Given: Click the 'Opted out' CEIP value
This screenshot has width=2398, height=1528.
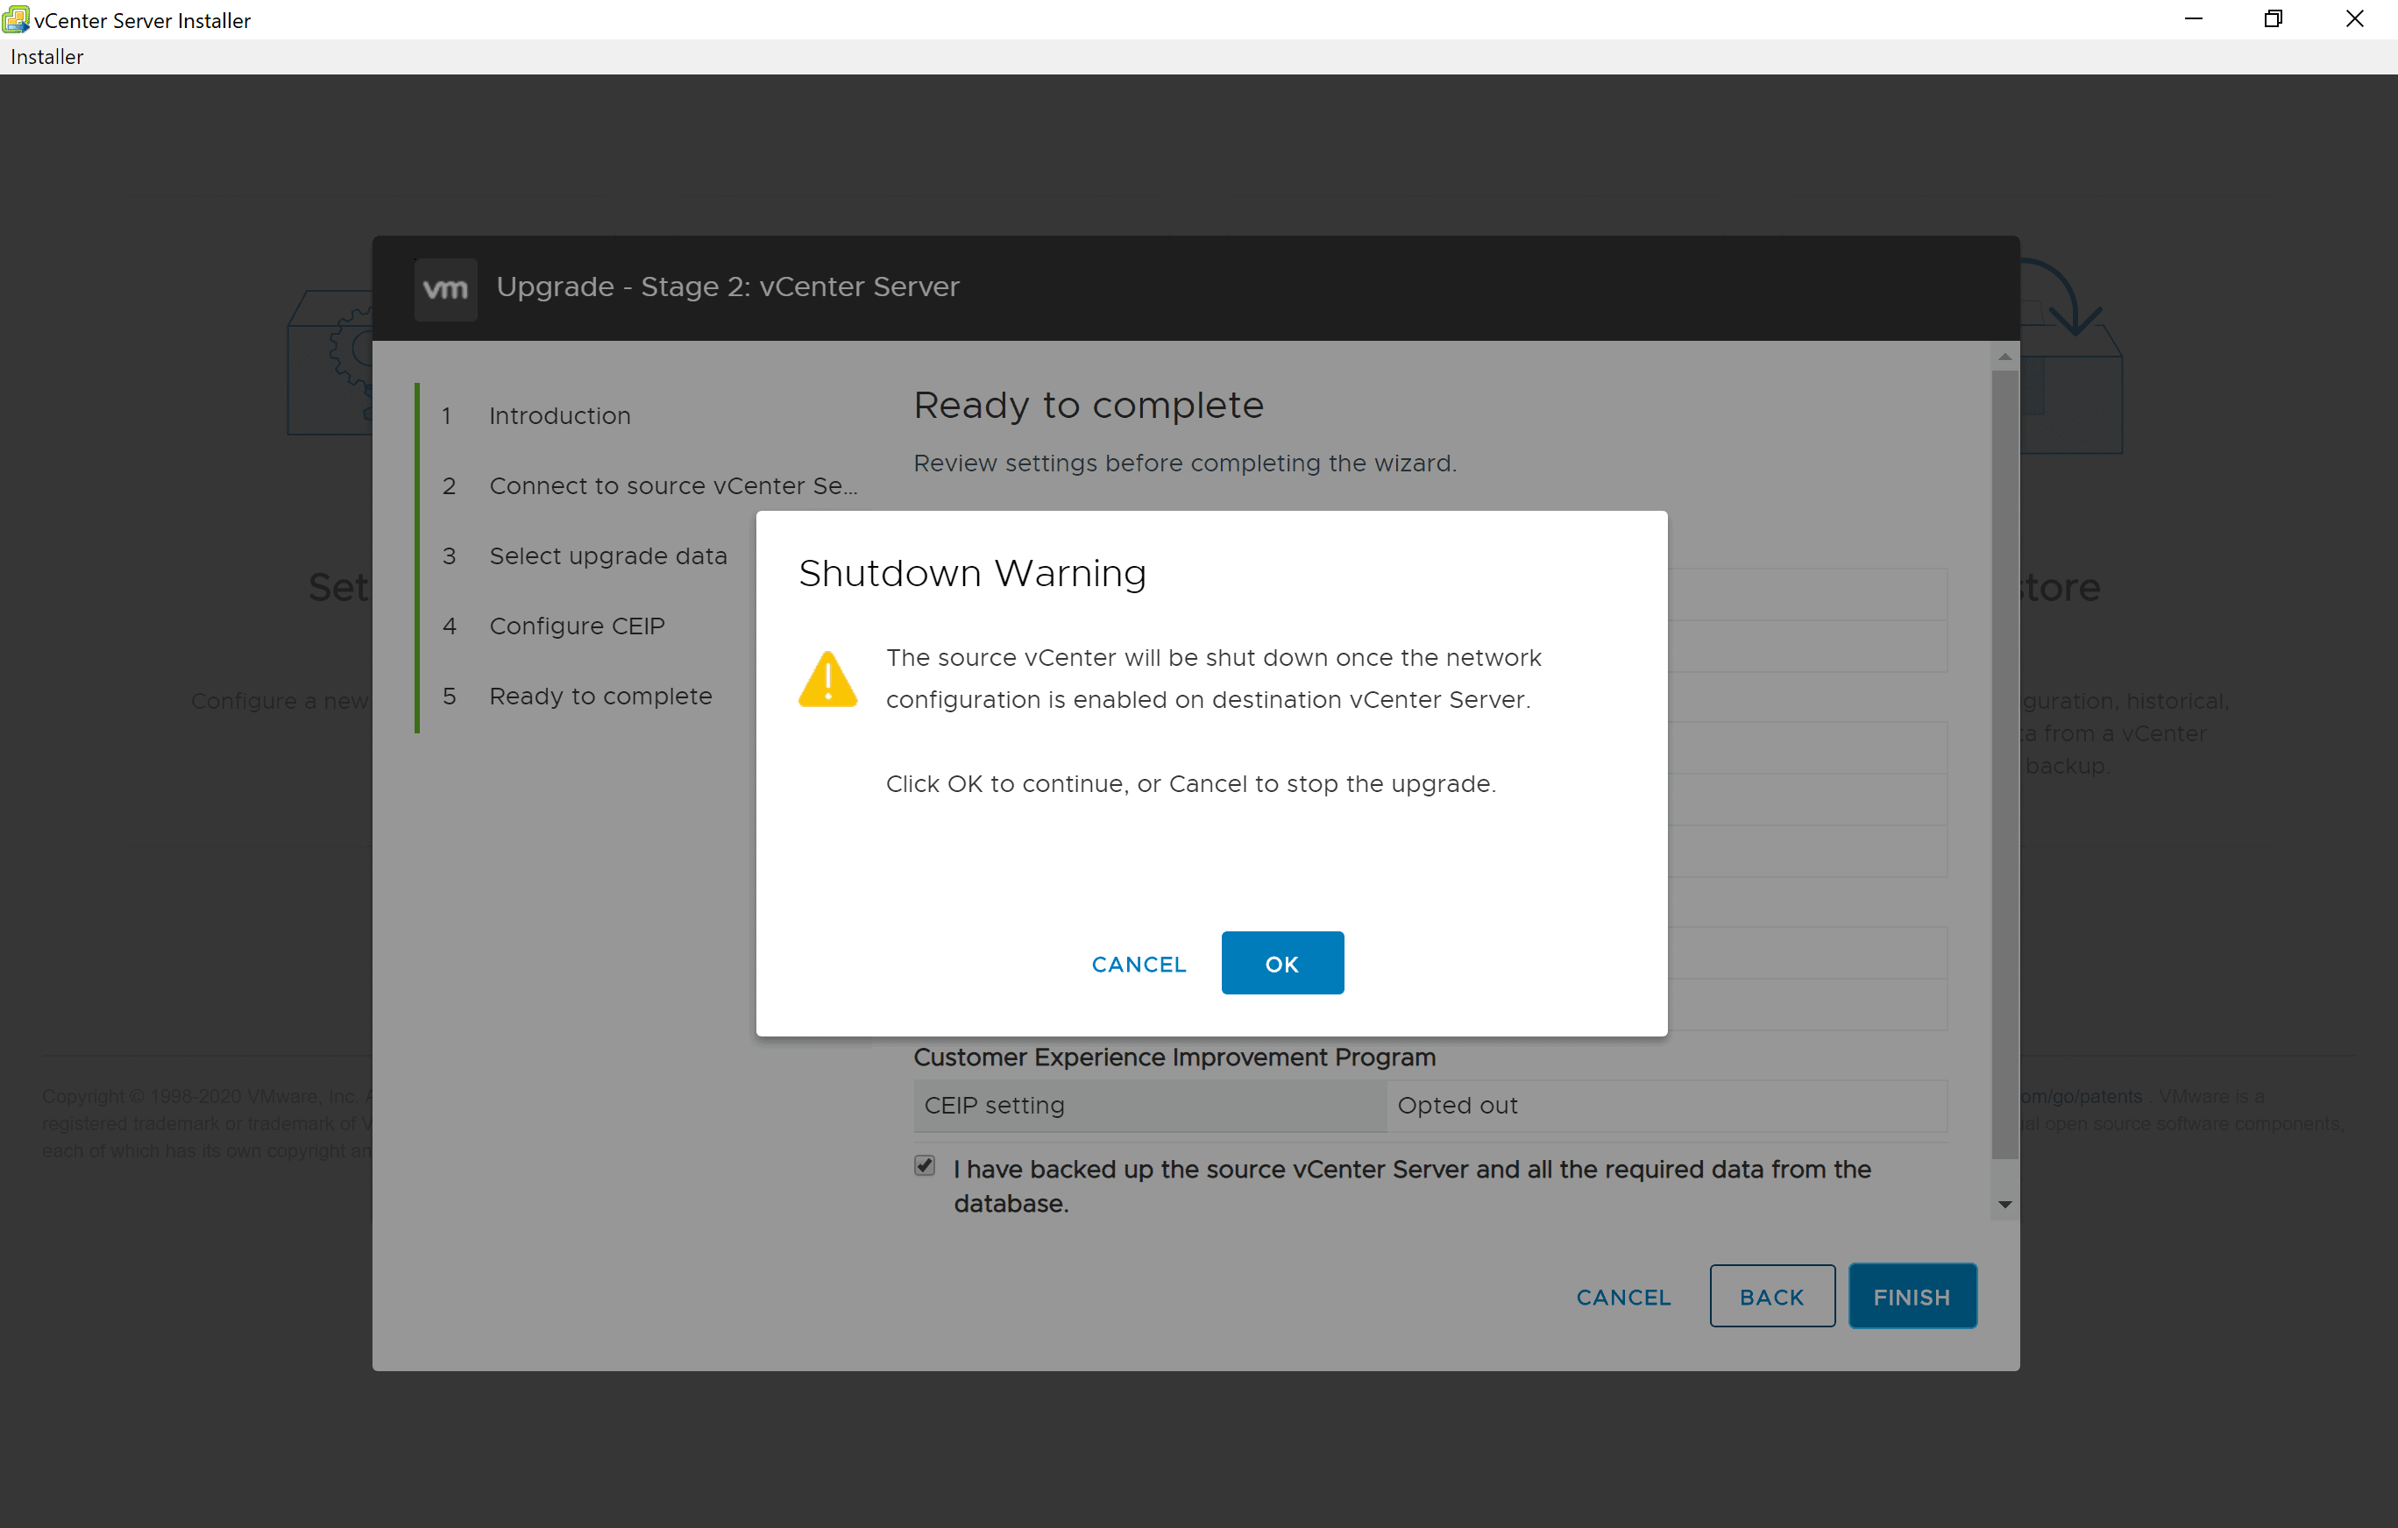Looking at the screenshot, I should (1457, 1105).
